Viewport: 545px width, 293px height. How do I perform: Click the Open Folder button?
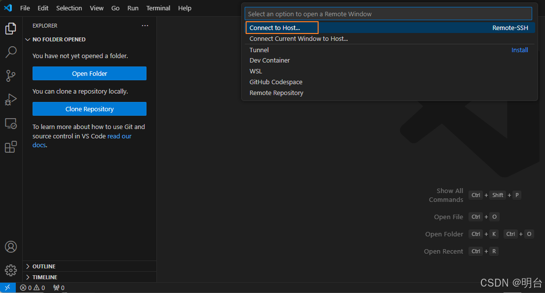click(89, 73)
